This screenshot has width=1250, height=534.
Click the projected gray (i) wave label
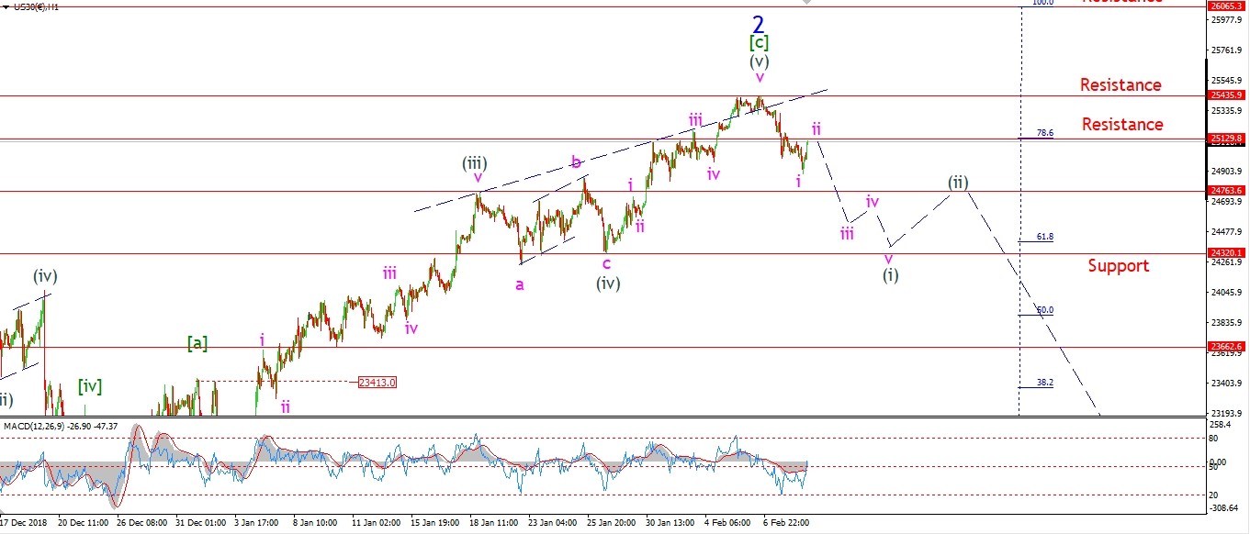[890, 275]
